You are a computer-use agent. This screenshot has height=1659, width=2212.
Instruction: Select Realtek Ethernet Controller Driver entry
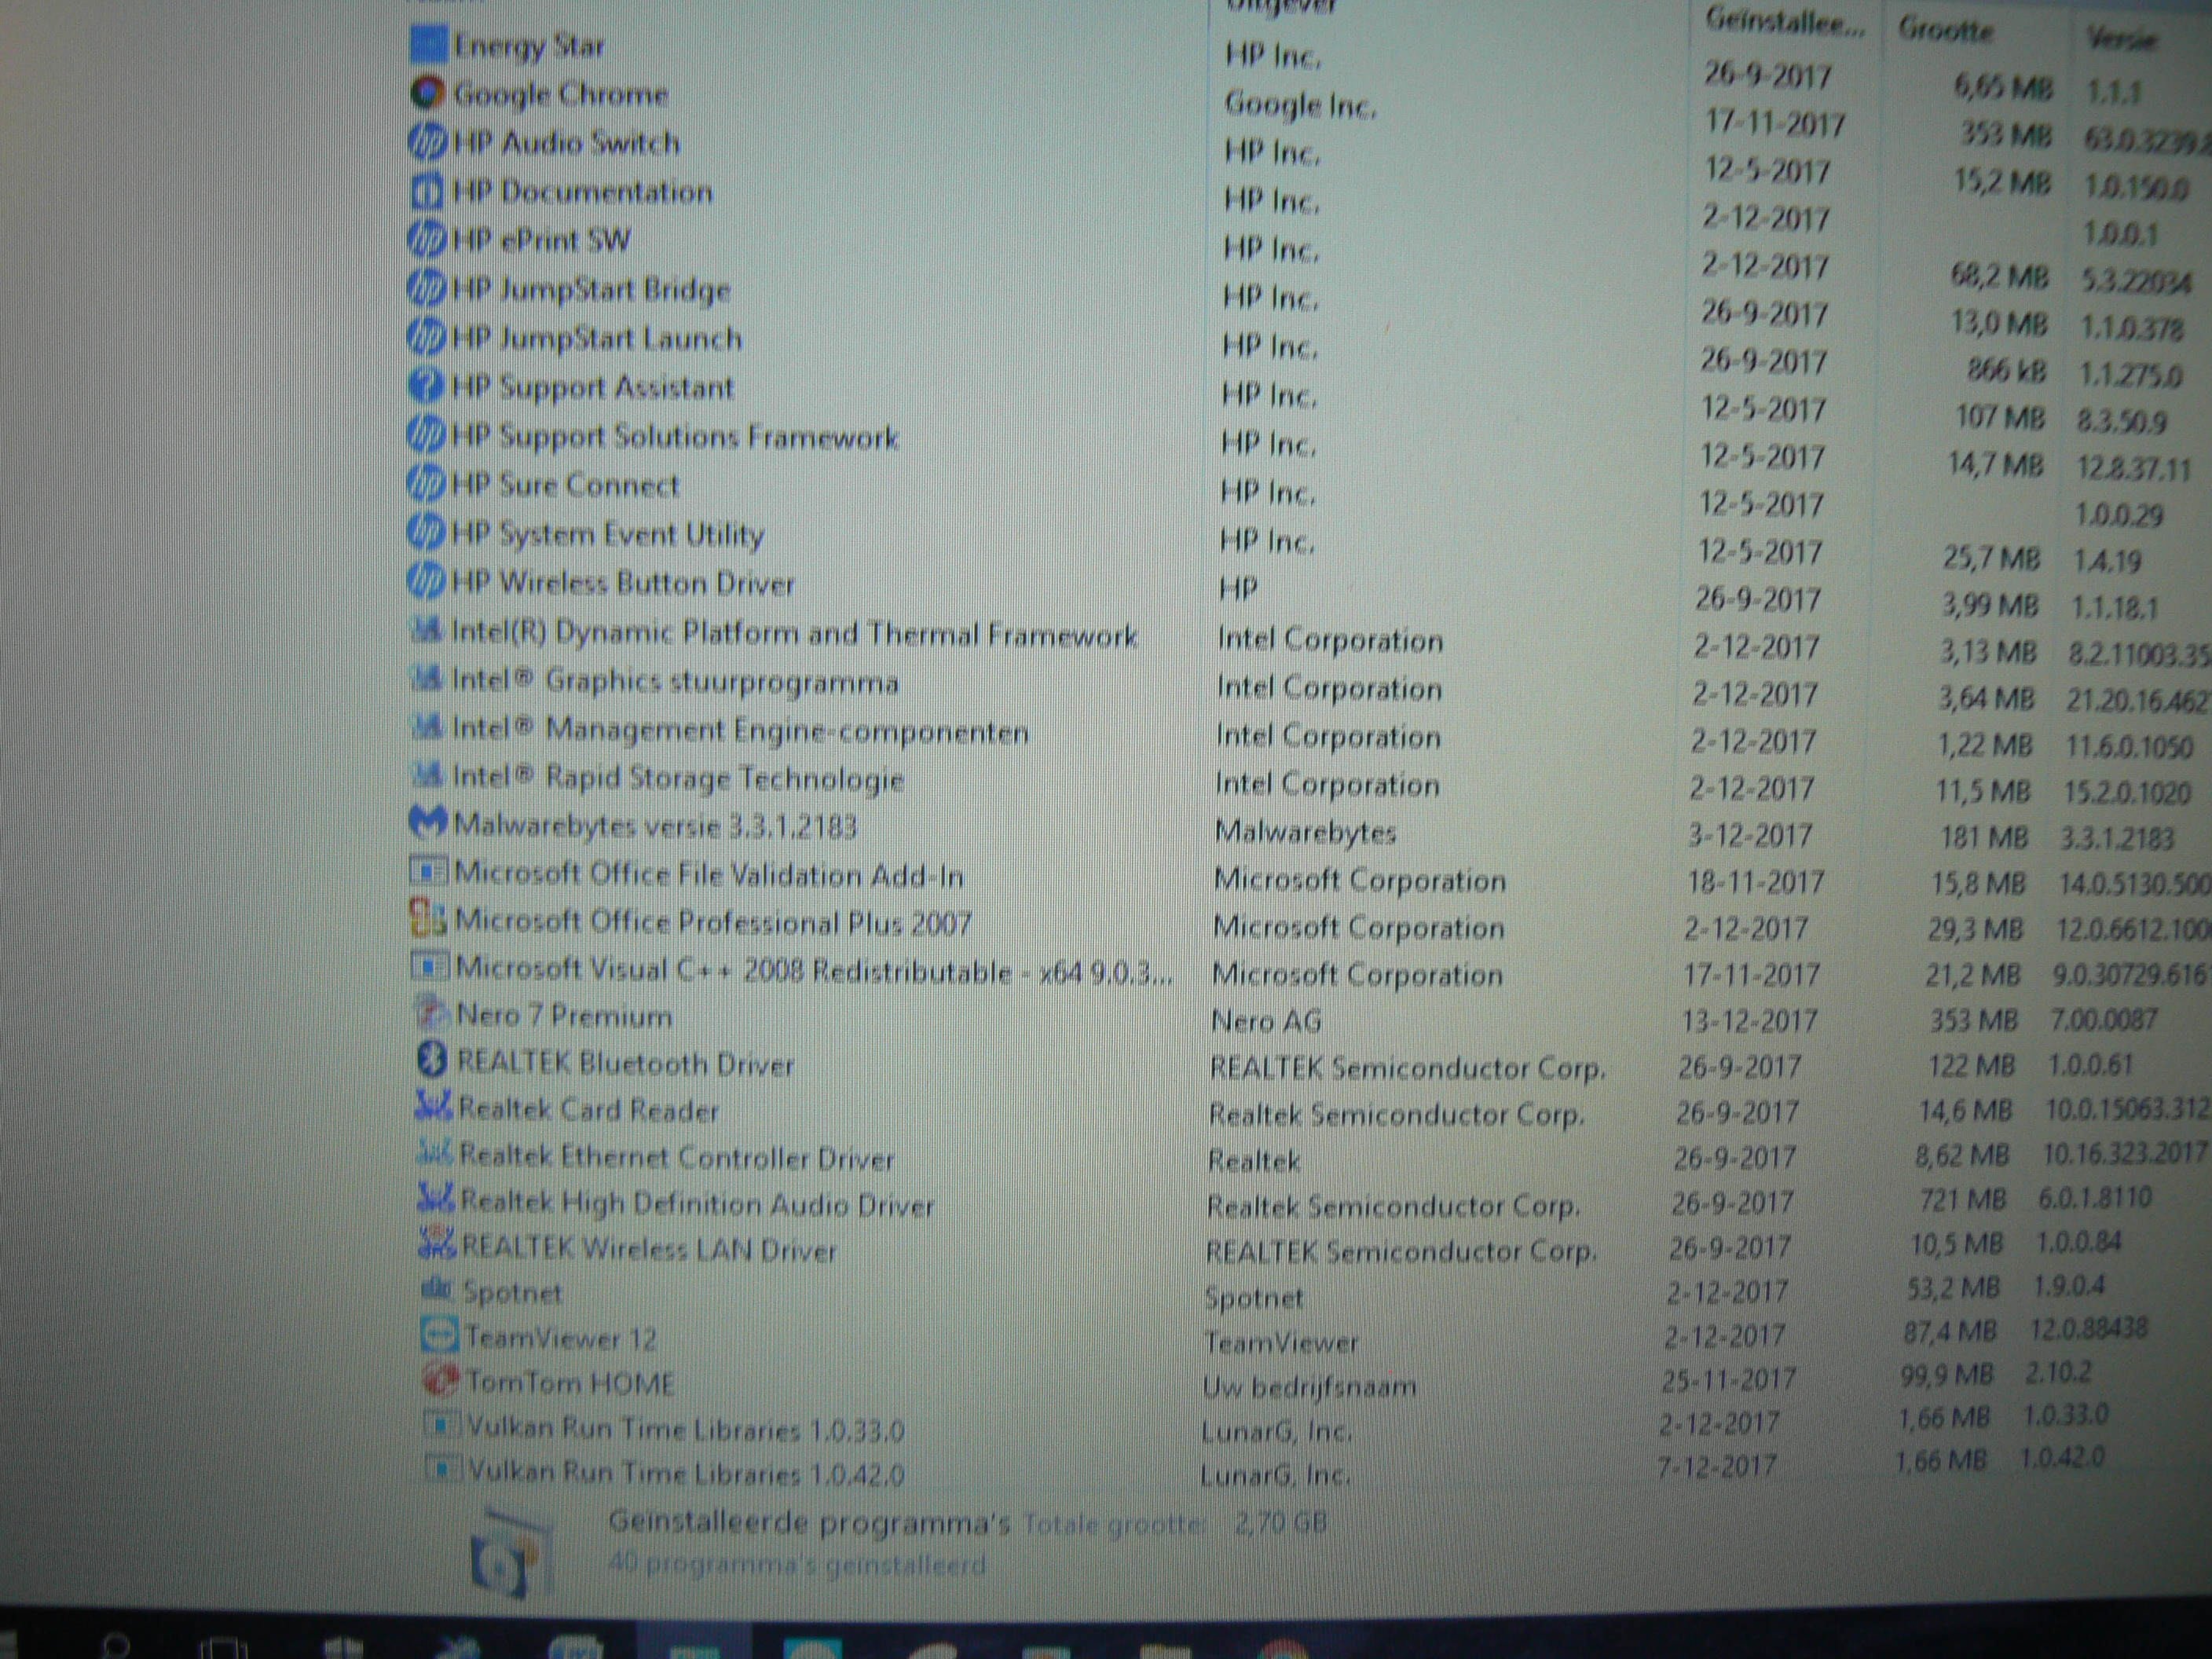click(x=677, y=1157)
